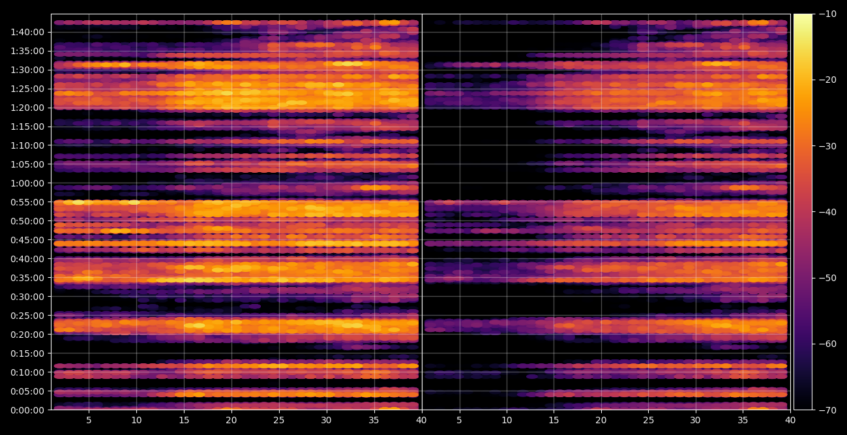This screenshot has height=435, width=847.
Task: Click the y-axis label 0:05:00
Action: 27,391
